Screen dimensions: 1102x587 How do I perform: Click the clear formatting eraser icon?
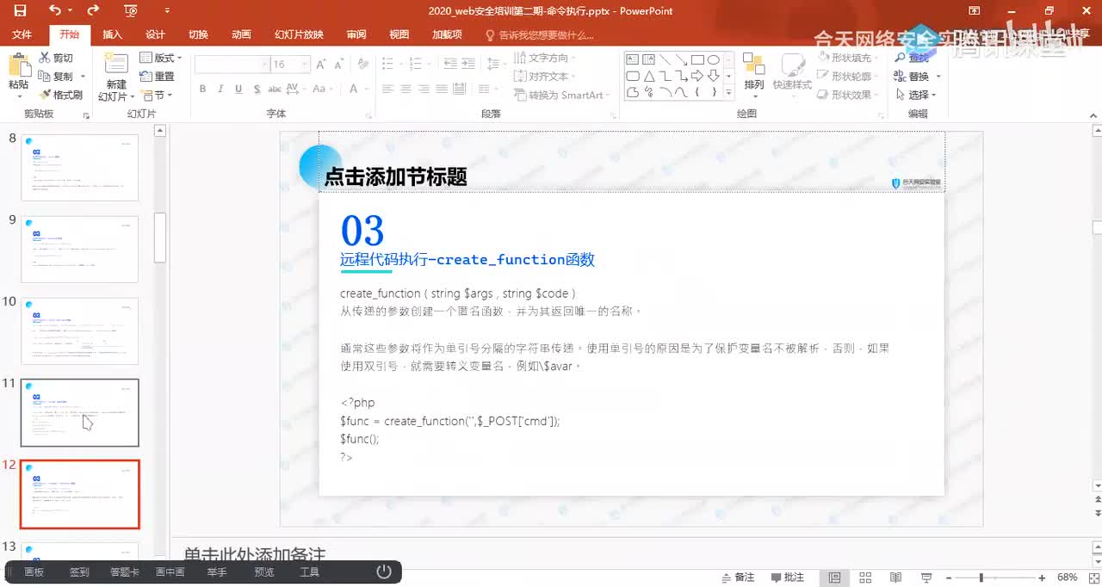(x=363, y=65)
